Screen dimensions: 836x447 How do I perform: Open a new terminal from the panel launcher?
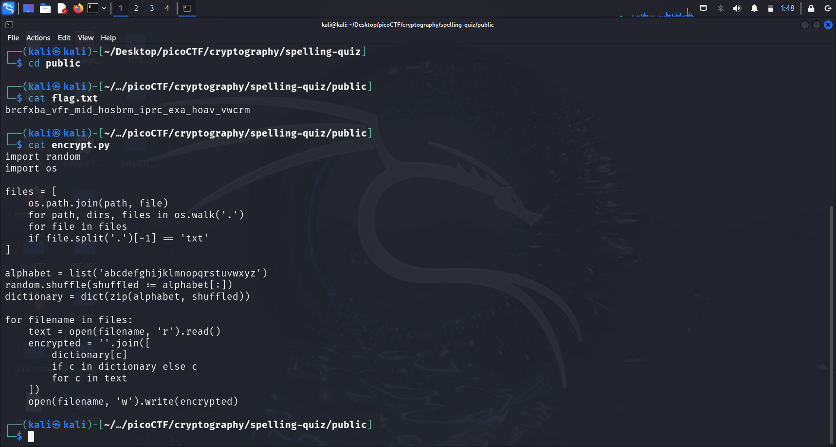(93, 8)
